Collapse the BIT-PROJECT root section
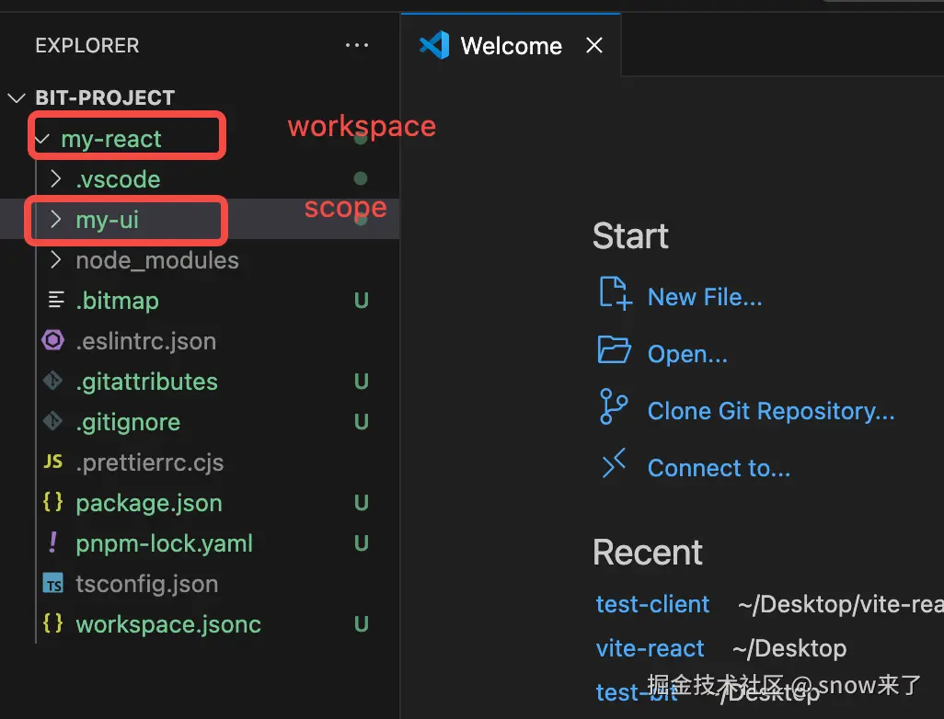The width and height of the screenshot is (944, 719). 17,97
